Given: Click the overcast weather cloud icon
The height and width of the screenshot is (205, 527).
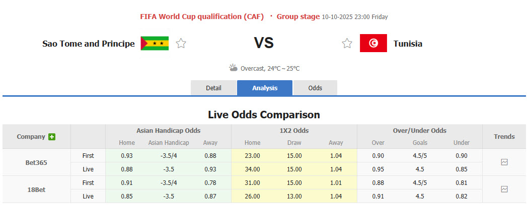Looking at the screenshot, I should 233,68.
